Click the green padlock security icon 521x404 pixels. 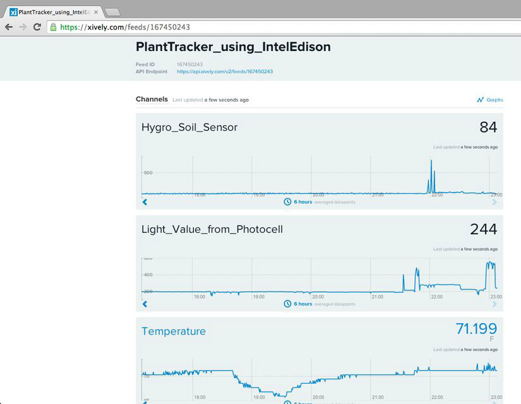pos(53,27)
